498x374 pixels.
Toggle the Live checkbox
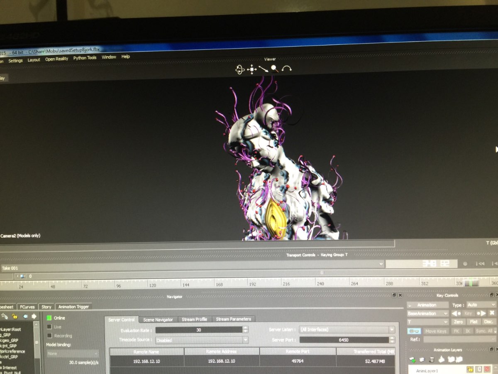pyautogui.click(x=49, y=327)
